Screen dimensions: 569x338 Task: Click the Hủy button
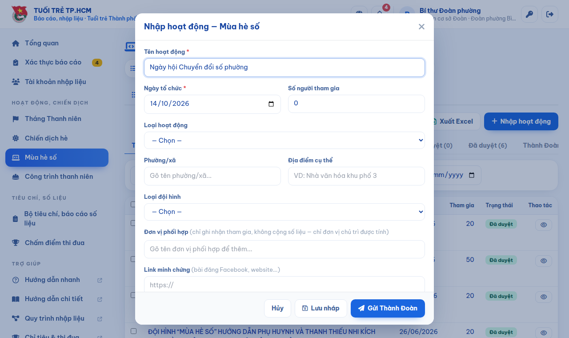pyautogui.click(x=277, y=308)
